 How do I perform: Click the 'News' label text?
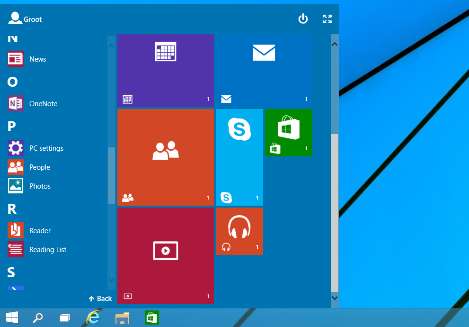point(38,59)
